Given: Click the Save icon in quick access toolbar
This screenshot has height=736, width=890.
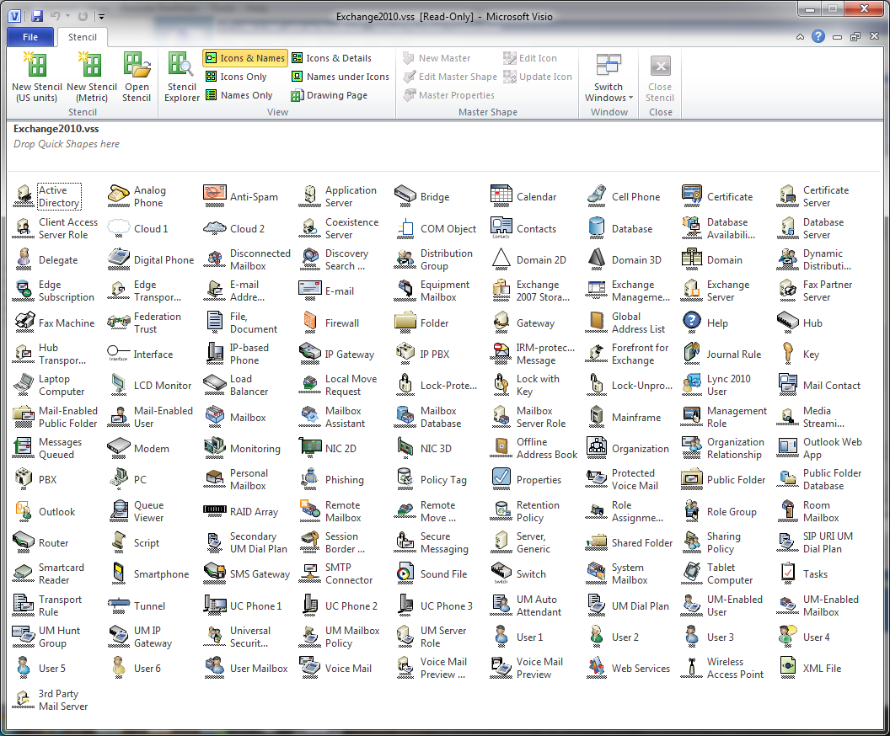Looking at the screenshot, I should 37,17.
